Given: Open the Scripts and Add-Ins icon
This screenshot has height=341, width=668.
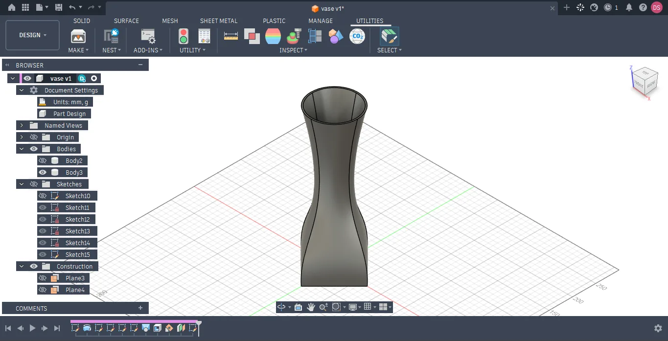Looking at the screenshot, I should click(148, 36).
